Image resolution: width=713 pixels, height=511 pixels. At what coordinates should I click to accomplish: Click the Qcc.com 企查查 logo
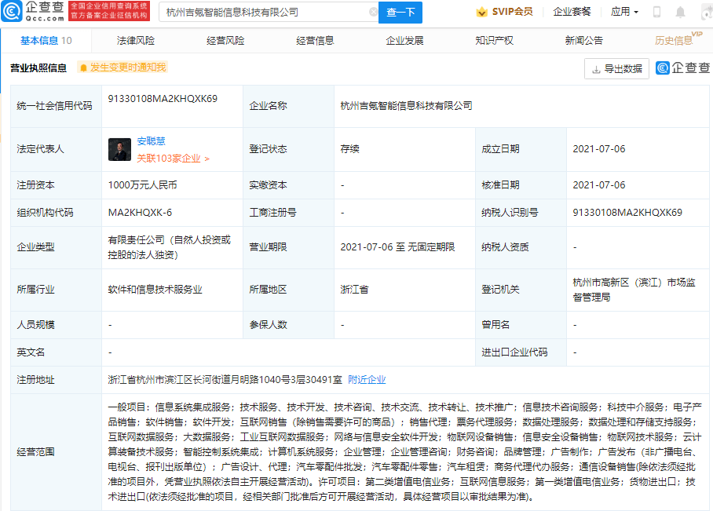[x=31, y=11]
